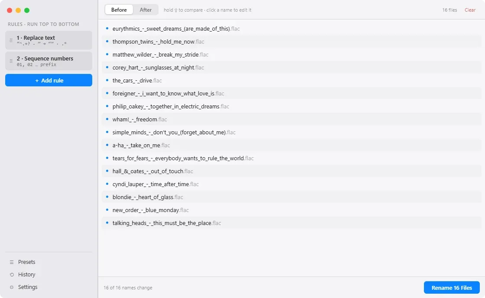The width and height of the screenshot is (485, 298).
Task: Edit the wham!_-_freedom file name
Action: pyautogui.click(x=139, y=119)
